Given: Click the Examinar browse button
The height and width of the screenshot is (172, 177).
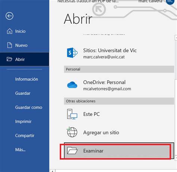Looking at the screenshot, I should click(x=119, y=150).
